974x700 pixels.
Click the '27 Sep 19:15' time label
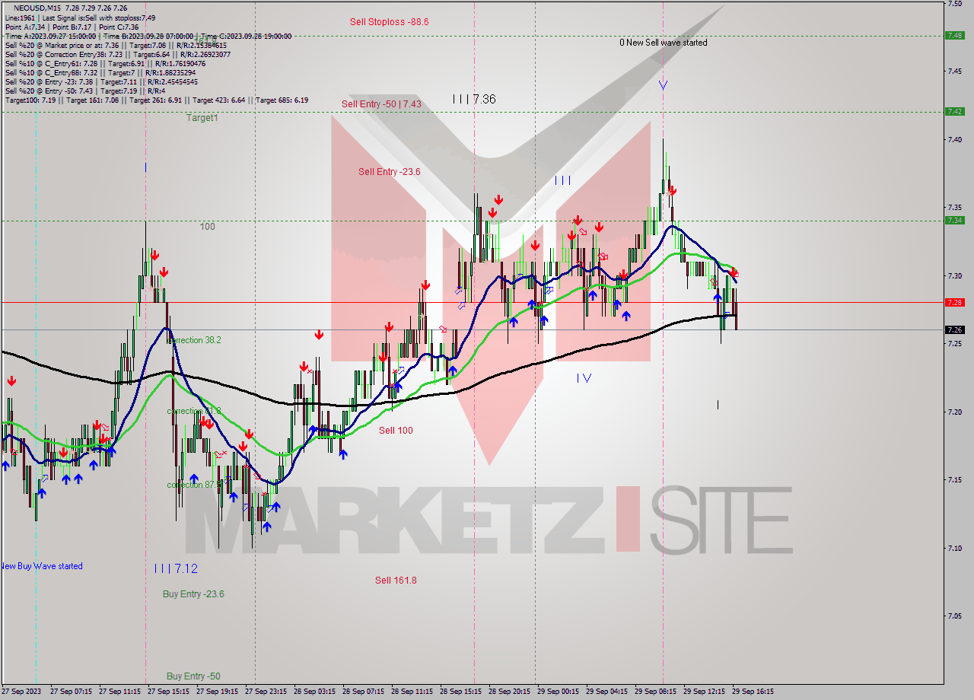coord(217,692)
